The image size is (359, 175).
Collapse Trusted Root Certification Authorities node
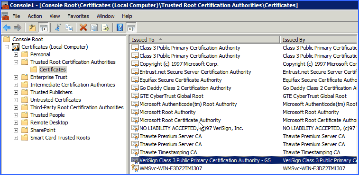tap(16, 62)
